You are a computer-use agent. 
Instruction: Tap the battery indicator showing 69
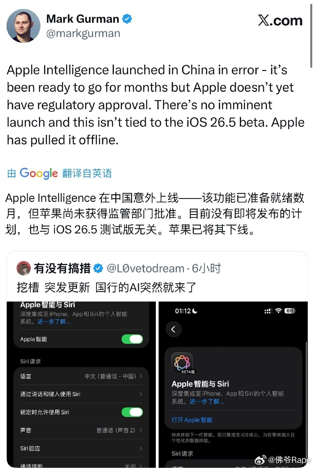(x=290, y=311)
